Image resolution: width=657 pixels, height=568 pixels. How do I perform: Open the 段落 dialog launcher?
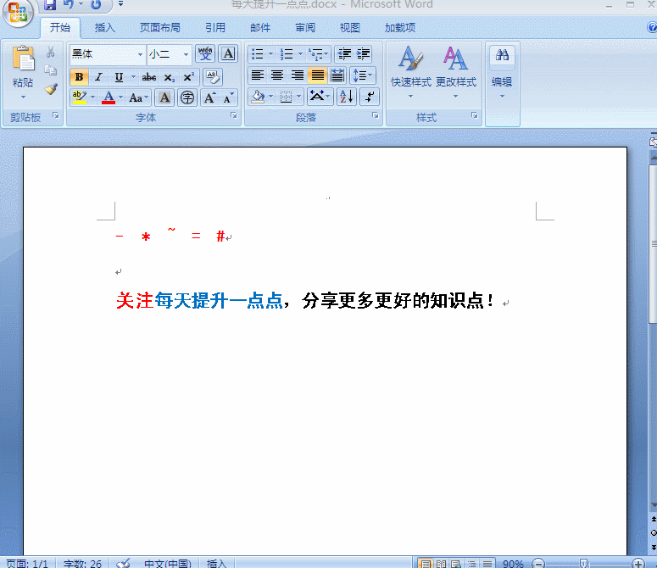point(376,115)
